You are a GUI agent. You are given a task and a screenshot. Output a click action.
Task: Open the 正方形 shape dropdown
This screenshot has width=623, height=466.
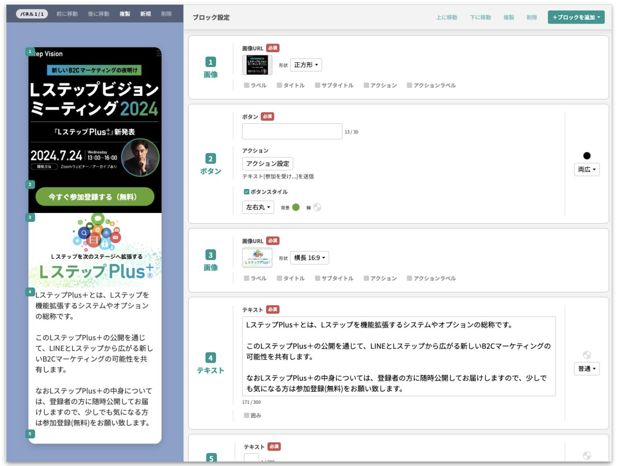click(x=306, y=65)
